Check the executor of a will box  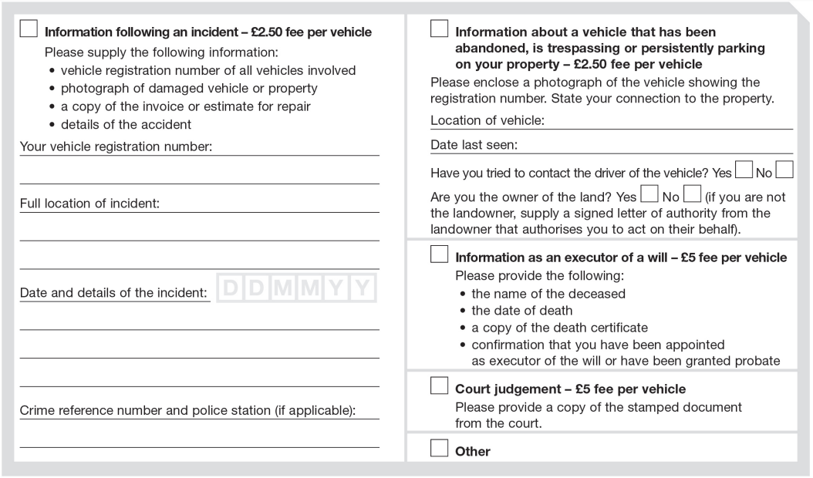coord(439,254)
